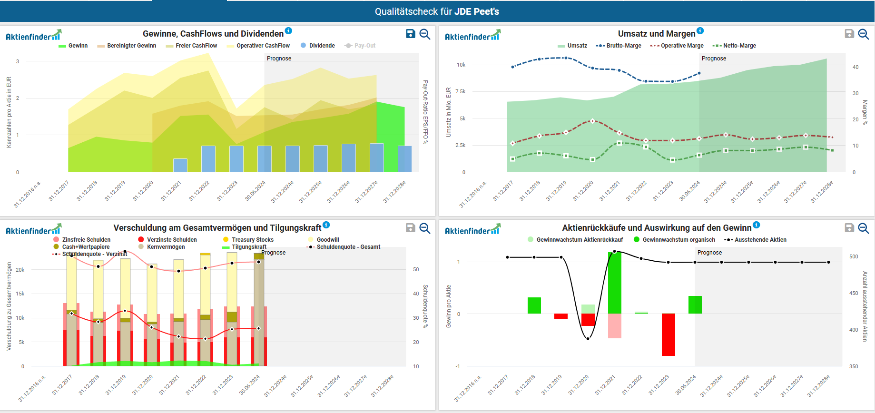875x413 pixels.
Task: Open info icon beside Umsatz und Margen title
Action: tap(700, 31)
